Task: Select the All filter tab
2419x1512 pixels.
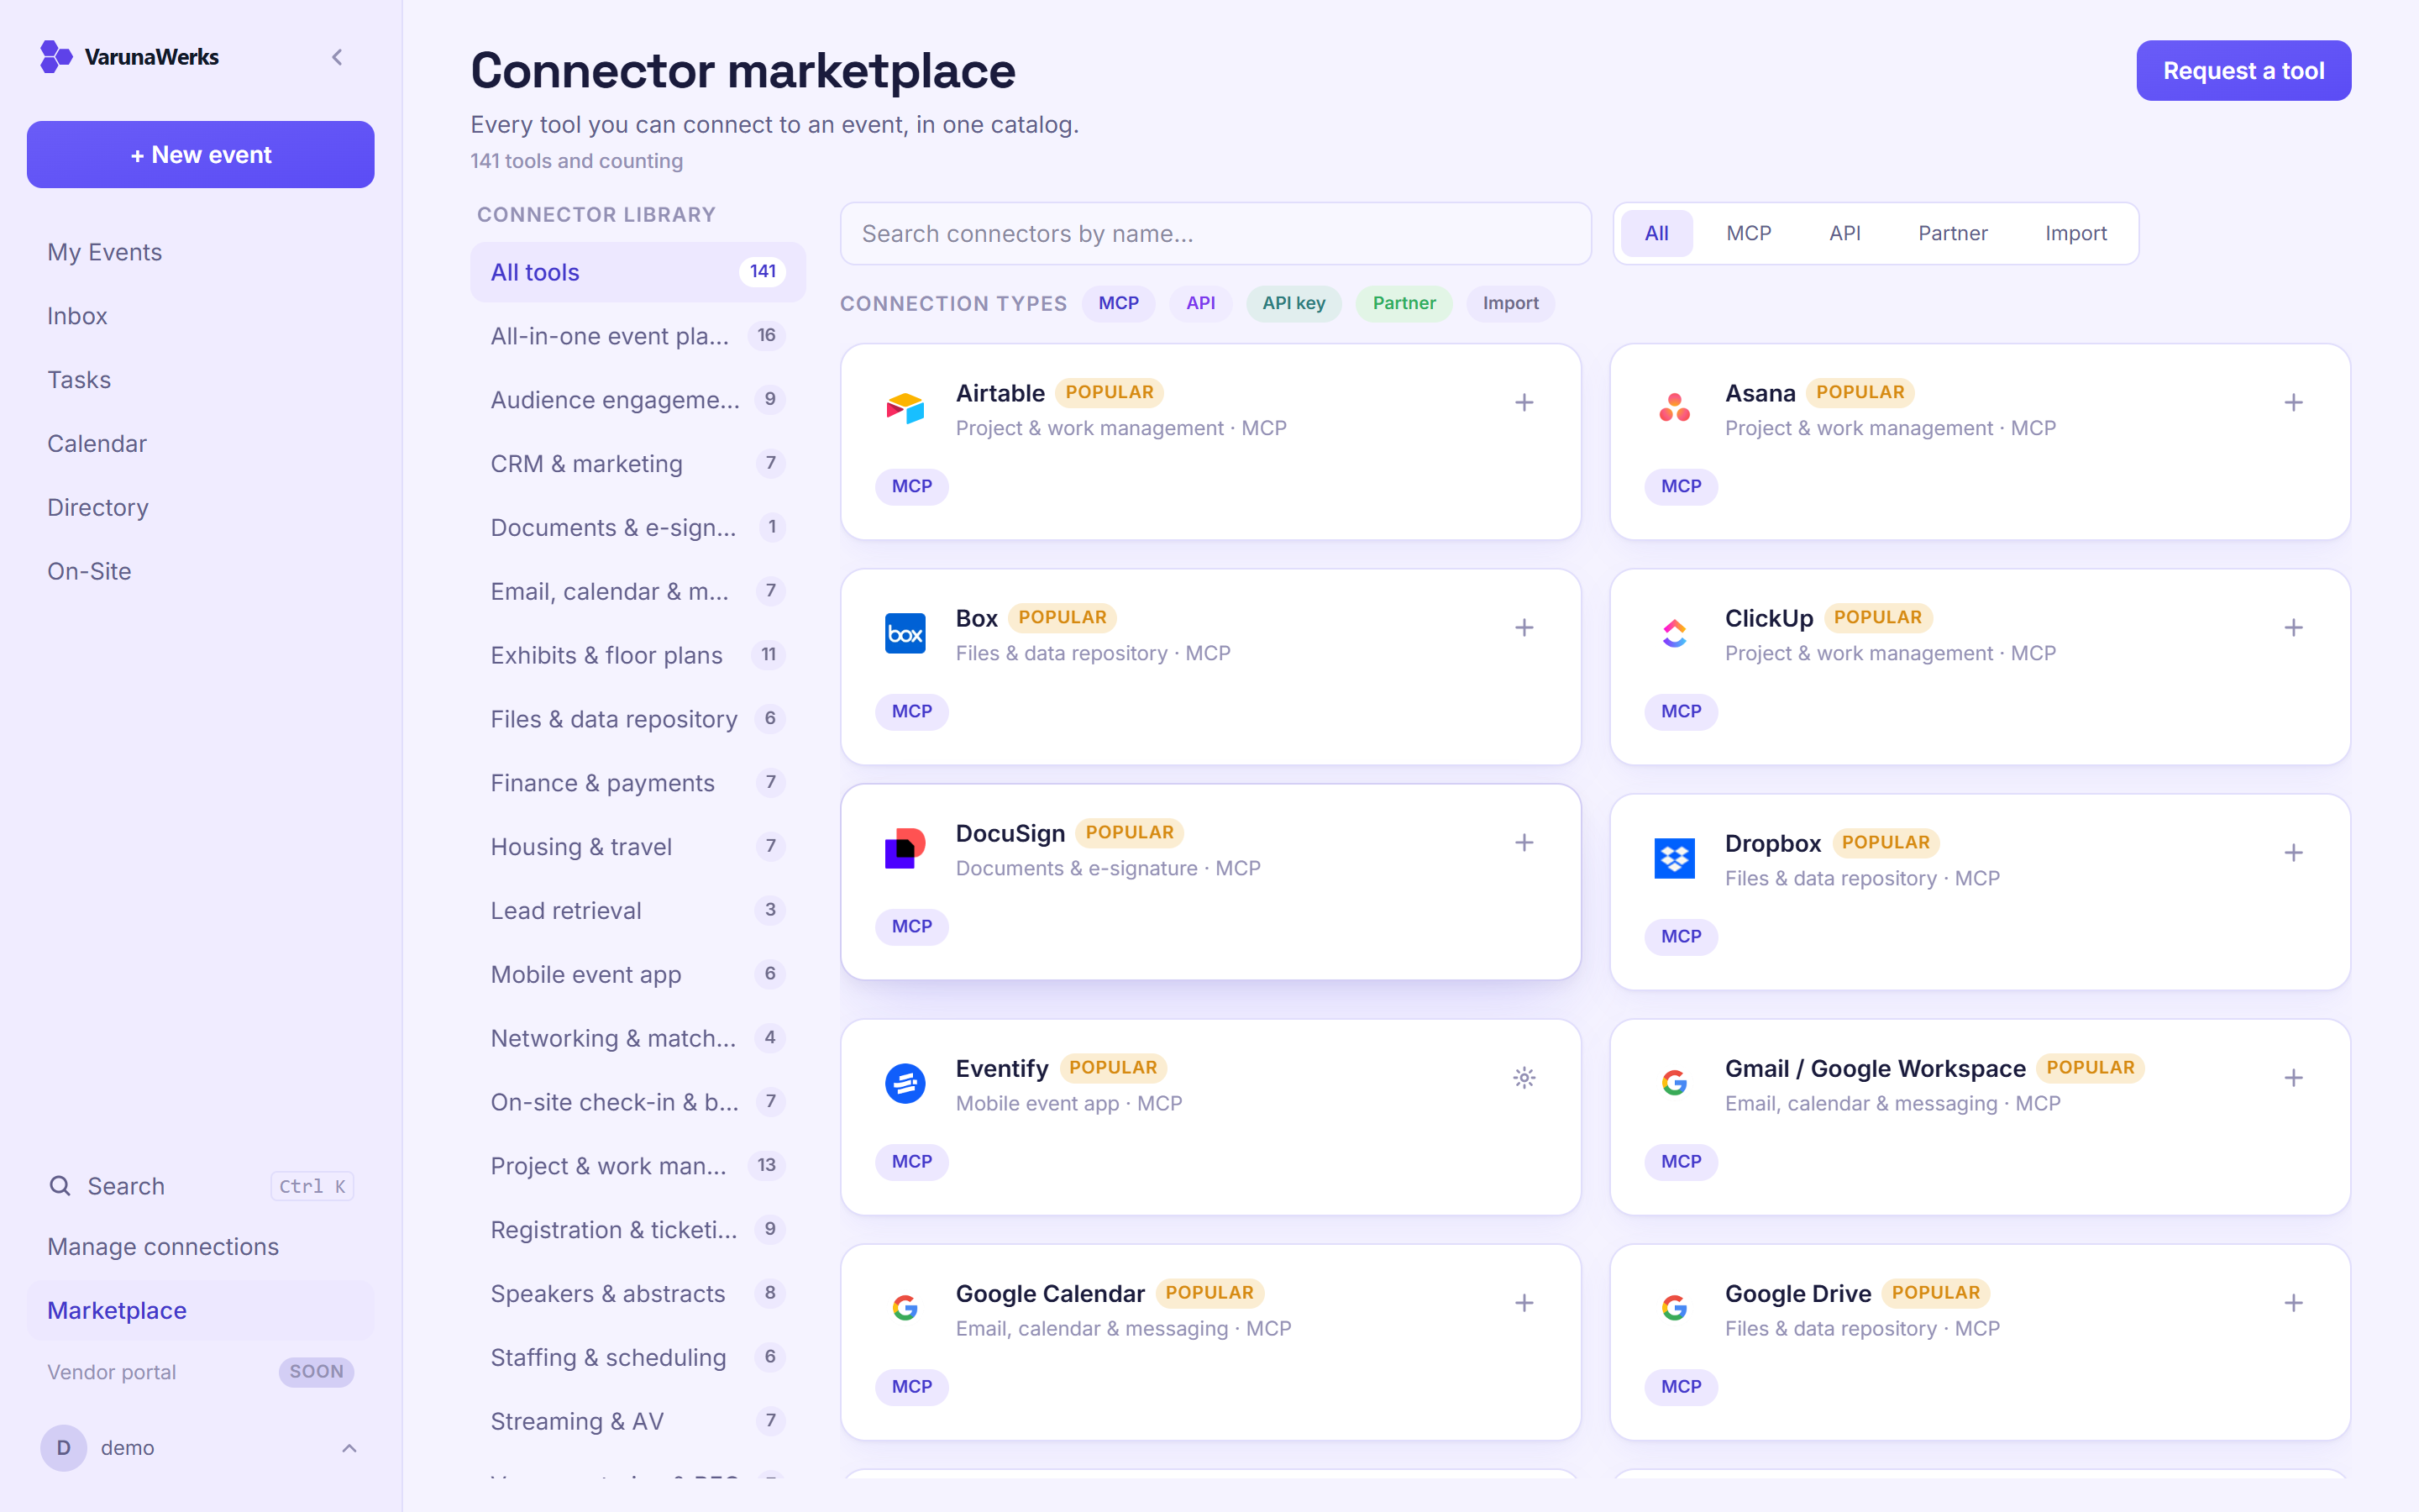Action: [x=1656, y=233]
